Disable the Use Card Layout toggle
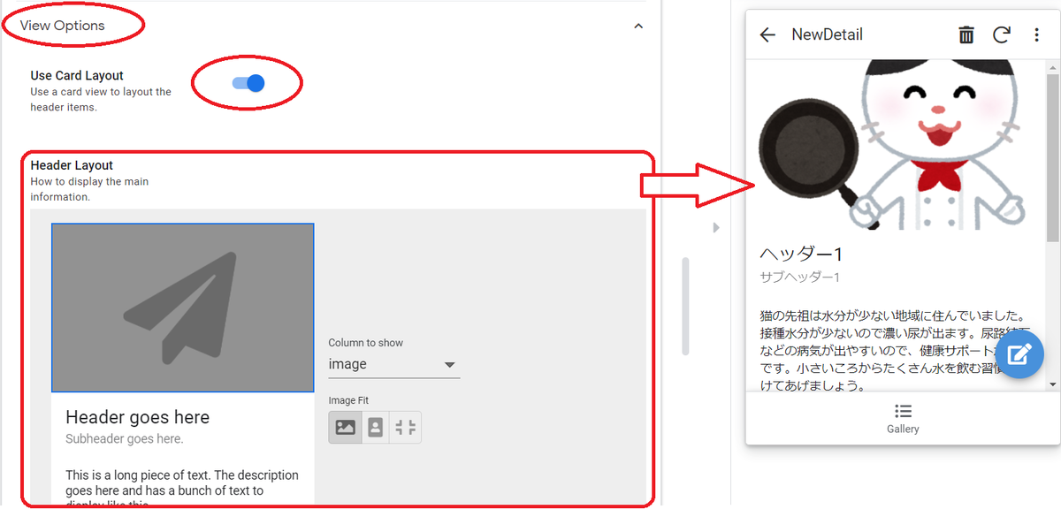 (248, 81)
